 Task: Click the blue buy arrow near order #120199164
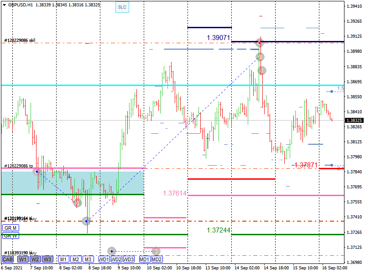[x=86, y=221]
